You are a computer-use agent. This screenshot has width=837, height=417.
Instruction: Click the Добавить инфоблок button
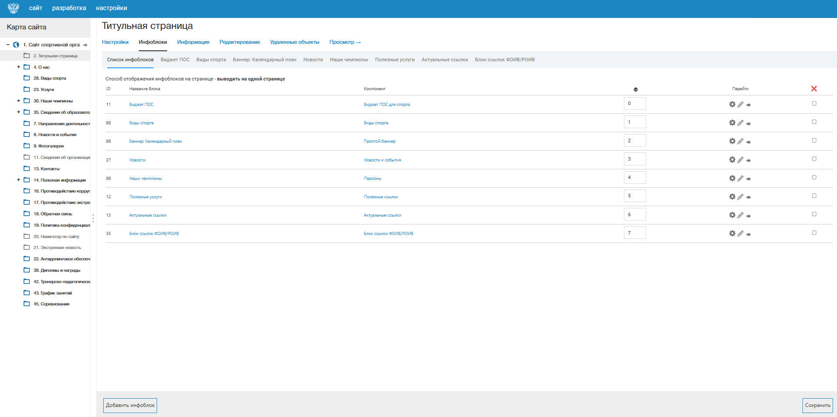tap(130, 405)
